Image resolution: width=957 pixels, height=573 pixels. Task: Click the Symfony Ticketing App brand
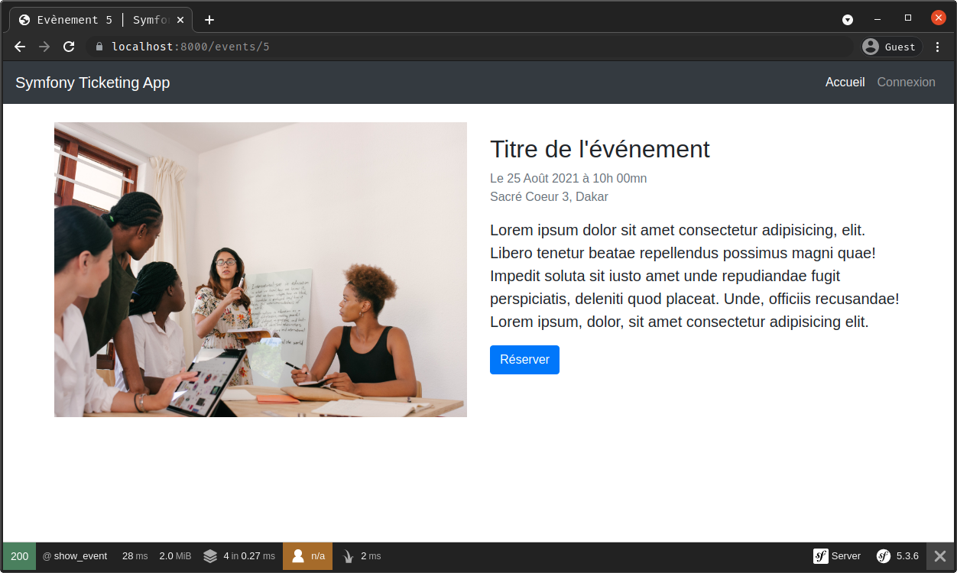tap(92, 83)
